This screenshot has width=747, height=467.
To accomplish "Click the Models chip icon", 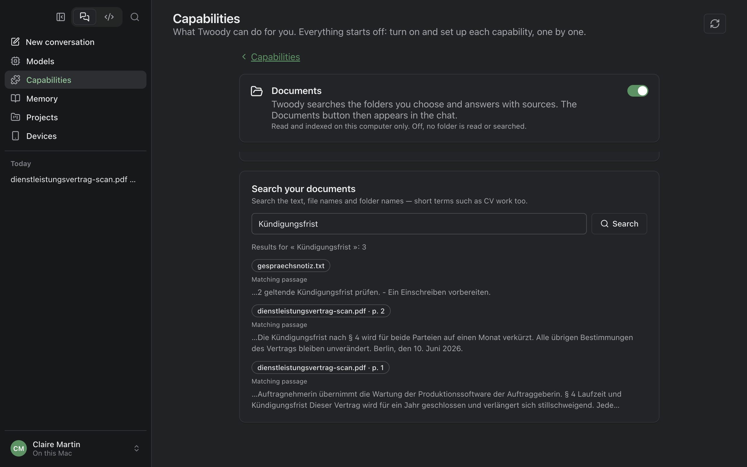I will pos(15,61).
